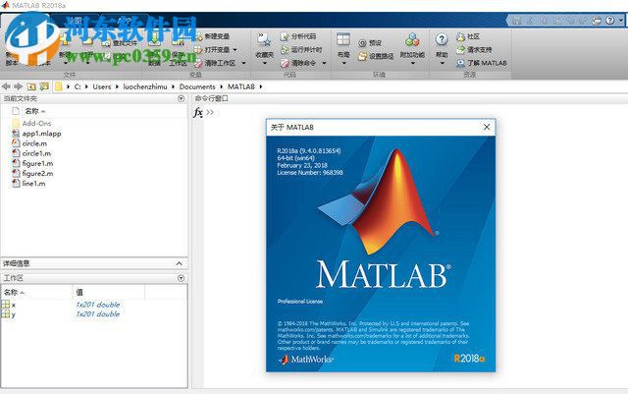Expand the Clear Commands (清除命令) dropdown arrow
Viewport: 628px width, 394px height.
(324, 63)
